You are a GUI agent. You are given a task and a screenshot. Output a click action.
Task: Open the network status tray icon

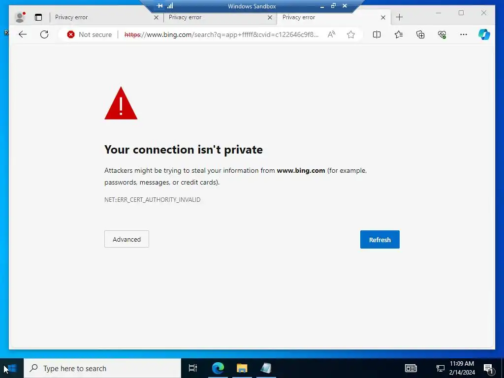tap(441, 368)
